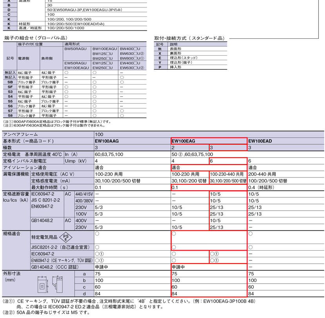Select the S3 terminal code row
The image size is (325, 318).
[75, 92]
